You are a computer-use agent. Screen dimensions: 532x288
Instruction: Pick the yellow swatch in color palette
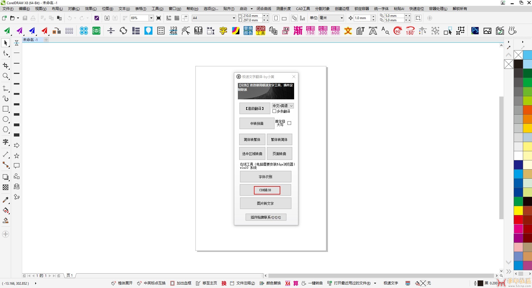[x=518, y=211]
